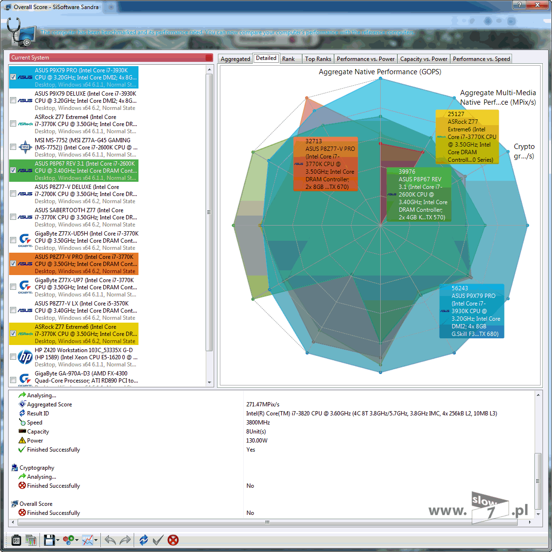The width and height of the screenshot is (552, 552).
Task: Uncheck the ASUS P8Z77-V PRO checkbox
Action: tap(13, 264)
